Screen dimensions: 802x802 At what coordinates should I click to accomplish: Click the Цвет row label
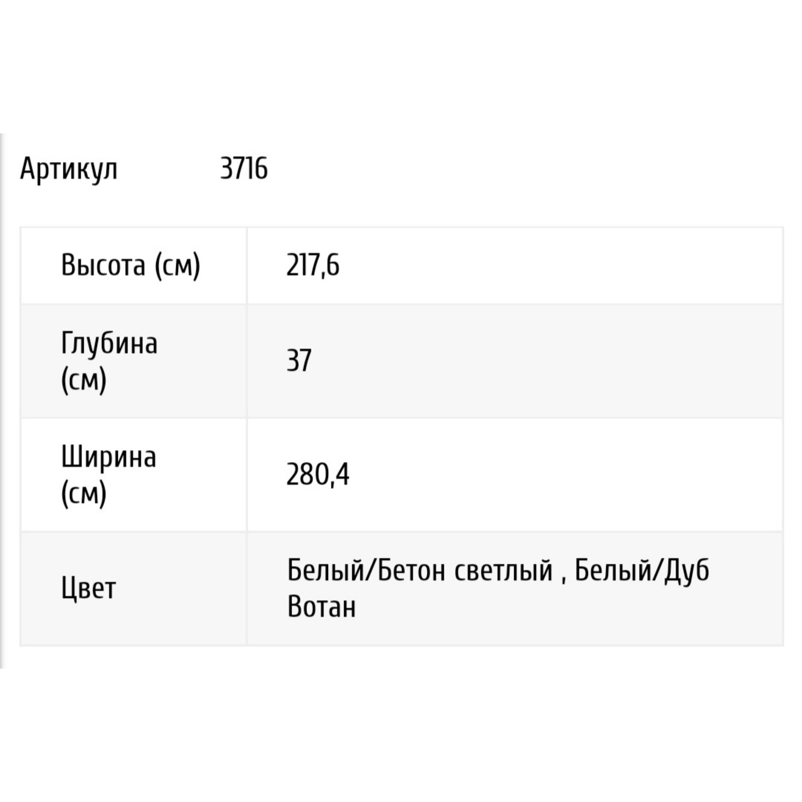pyautogui.click(x=89, y=588)
